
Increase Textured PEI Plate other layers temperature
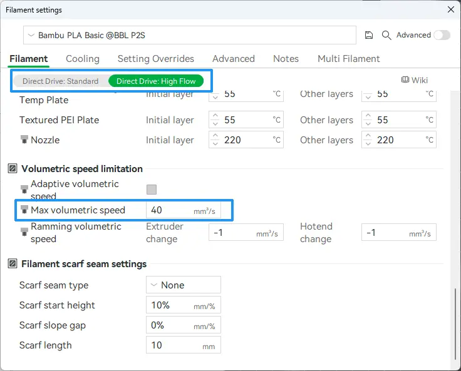(x=368, y=116)
